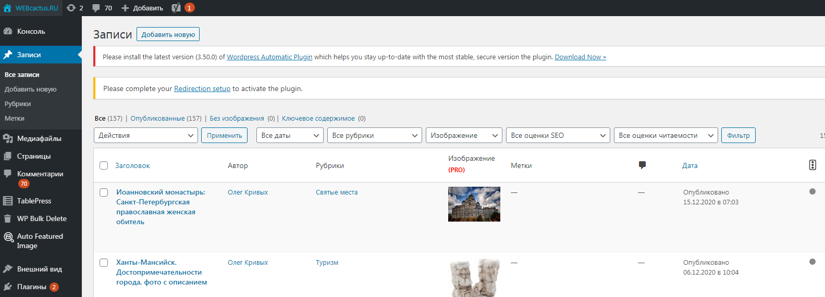This screenshot has height=297, width=825.
Task: Open the Иоанновский монастырь post thumbnail
Action: tap(474, 204)
